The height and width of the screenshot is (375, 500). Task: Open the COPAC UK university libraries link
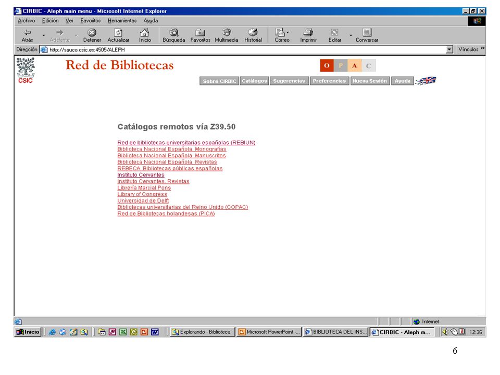183,207
